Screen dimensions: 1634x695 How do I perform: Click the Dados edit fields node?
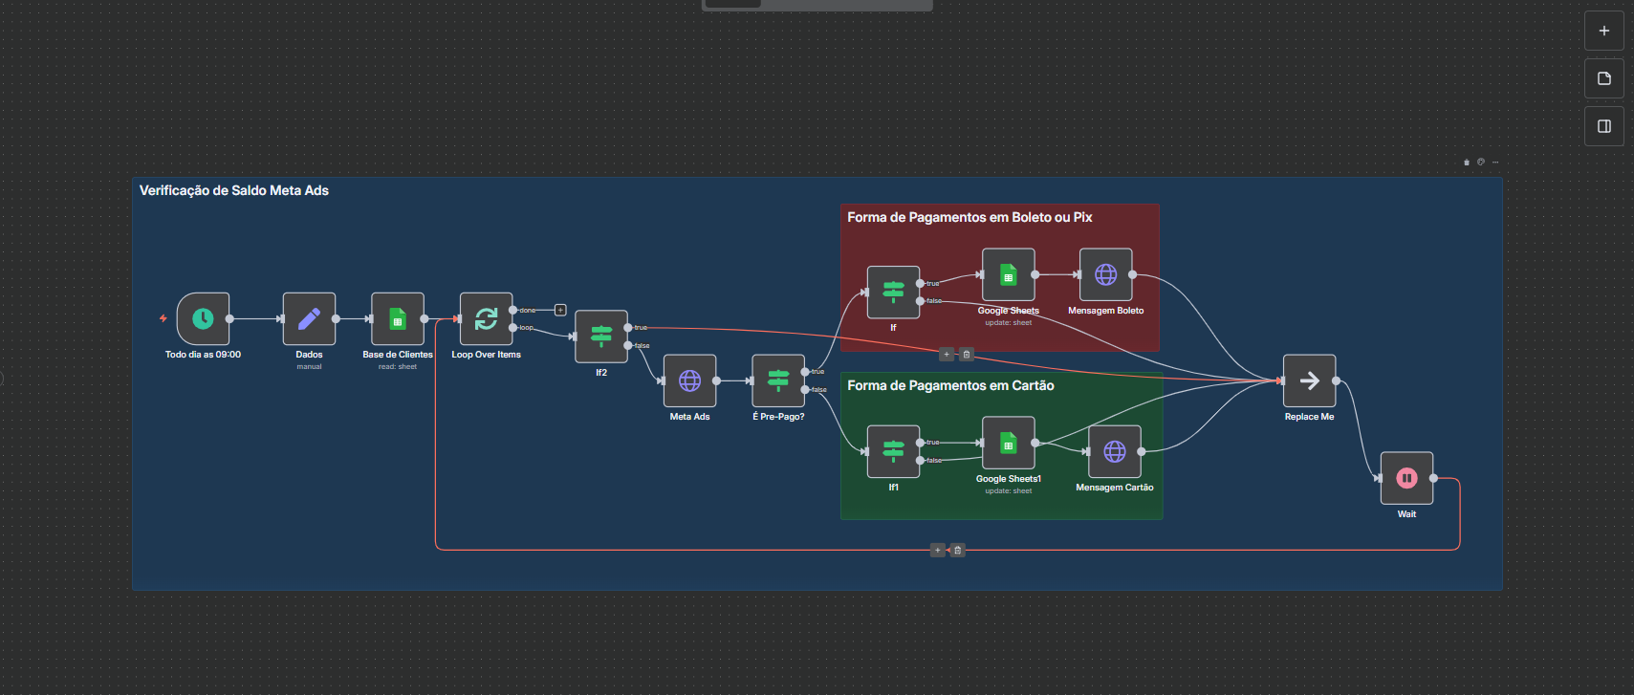coord(309,318)
